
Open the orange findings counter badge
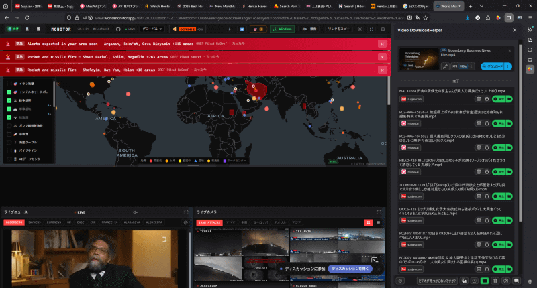coord(258,29)
